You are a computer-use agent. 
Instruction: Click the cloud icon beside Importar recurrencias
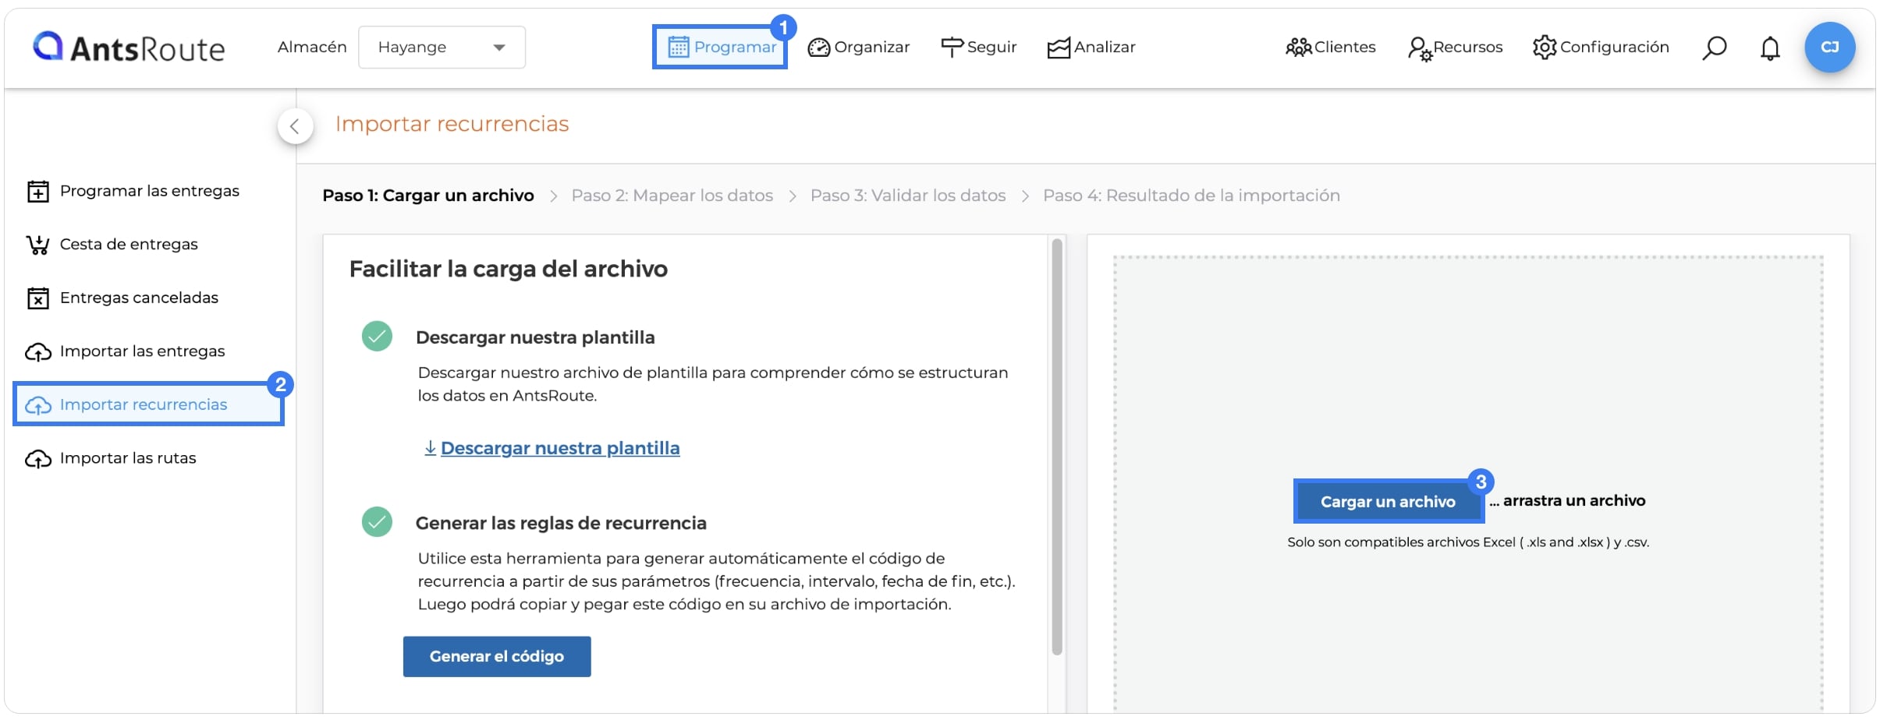coord(37,405)
